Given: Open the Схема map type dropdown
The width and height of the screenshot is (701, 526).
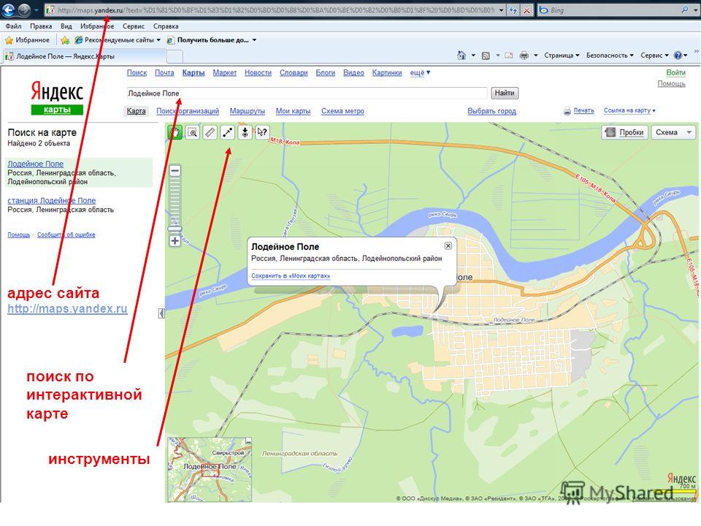Looking at the screenshot, I should 673,132.
